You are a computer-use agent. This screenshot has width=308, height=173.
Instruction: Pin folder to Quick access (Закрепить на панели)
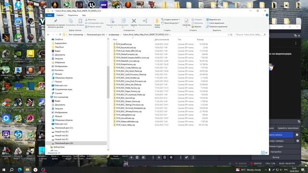[56, 23]
